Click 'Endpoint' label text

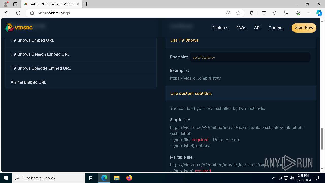[179, 57]
